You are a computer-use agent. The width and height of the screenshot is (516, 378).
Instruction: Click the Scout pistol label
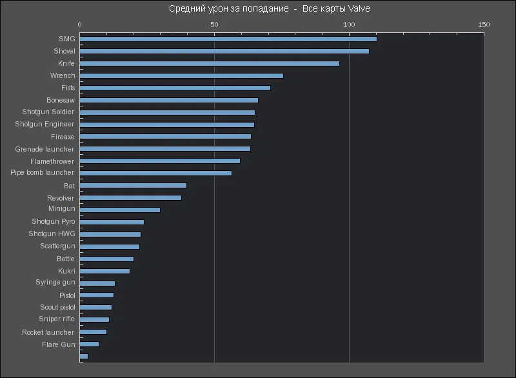(x=57, y=307)
